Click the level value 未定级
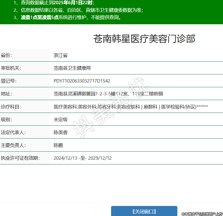Image resolution: width=223 pixels, height=216 pixels. pyautogui.click(x=61, y=120)
